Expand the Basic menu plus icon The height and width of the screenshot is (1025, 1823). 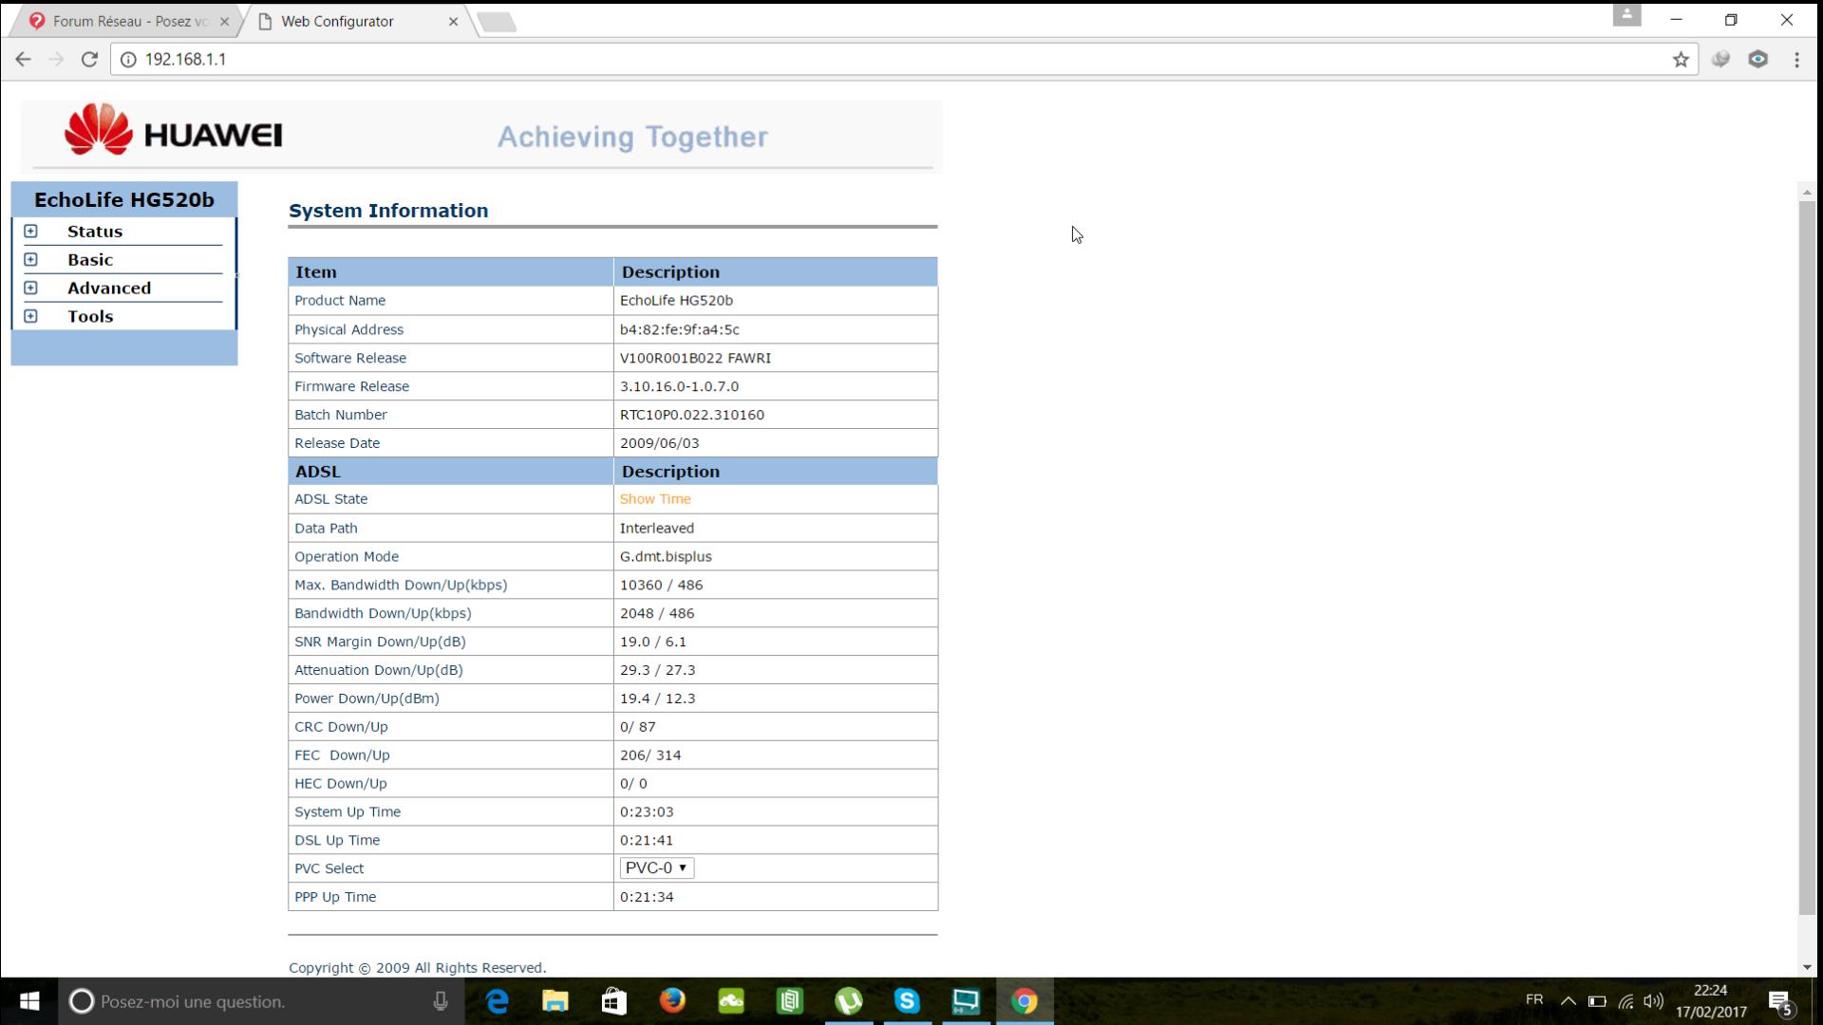click(30, 260)
